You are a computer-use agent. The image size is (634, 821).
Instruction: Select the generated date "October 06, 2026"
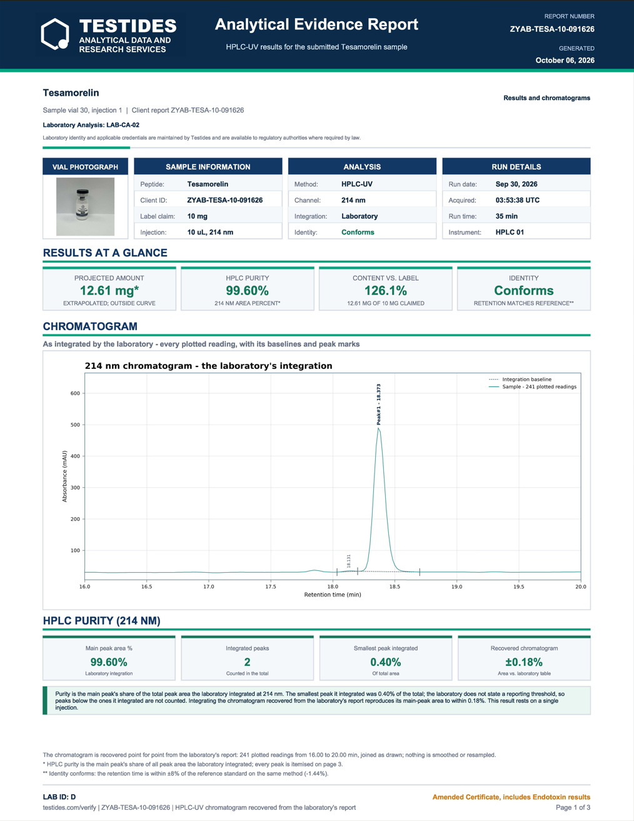tap(565, 61)
